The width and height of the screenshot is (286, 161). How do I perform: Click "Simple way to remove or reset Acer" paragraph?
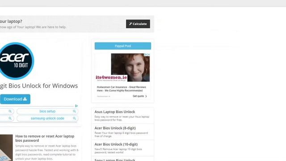pos(47,152)
